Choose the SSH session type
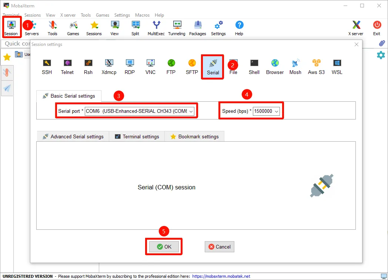Viewport: 388px width, 280px height. [47, 67]
